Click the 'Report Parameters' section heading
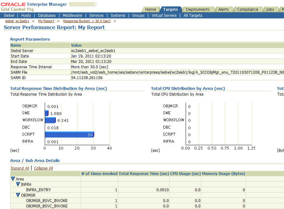 (x=30, y=39)
